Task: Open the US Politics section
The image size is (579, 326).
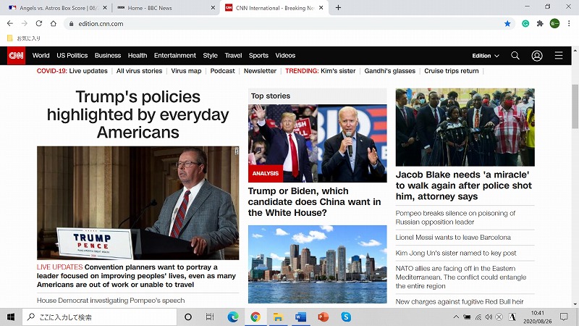Action: tap(72, 56)
